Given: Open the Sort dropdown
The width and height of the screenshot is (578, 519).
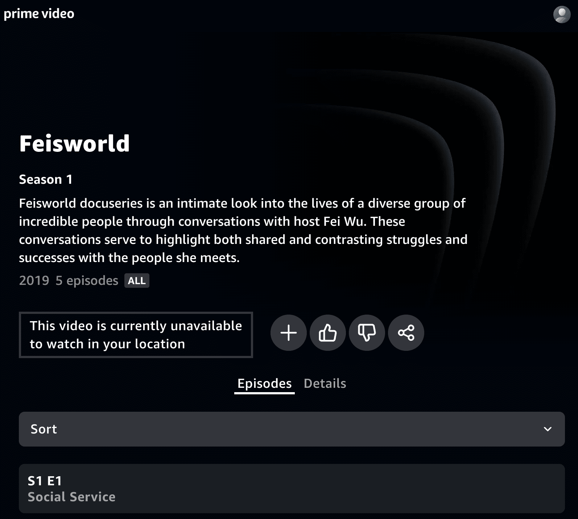Looking at the screenshot, I should tap(292, 429).
